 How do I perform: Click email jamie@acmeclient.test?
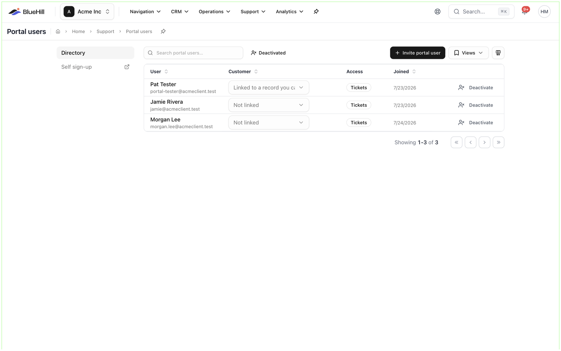175,109
